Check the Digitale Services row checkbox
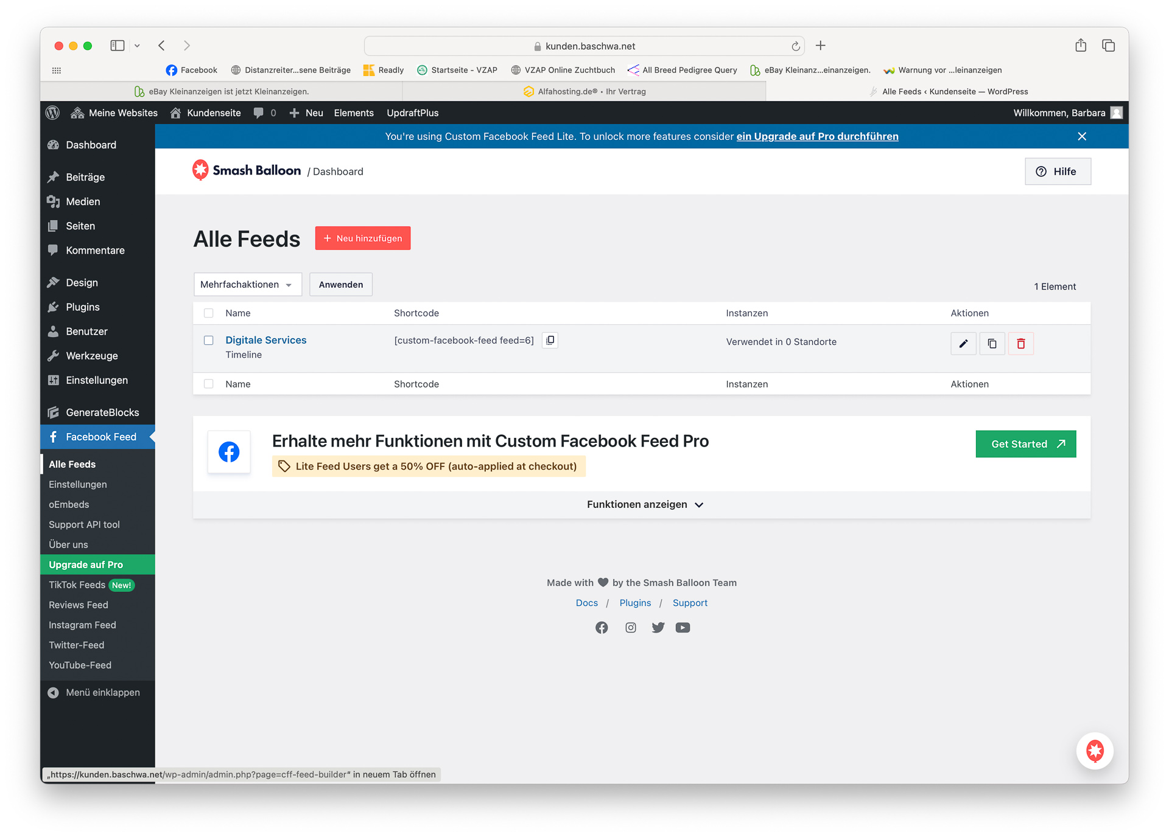 (209, 341)
